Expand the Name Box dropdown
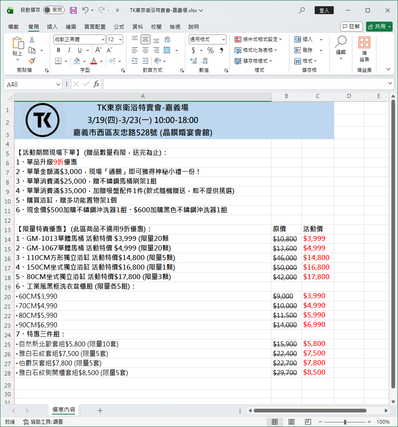This screenshot has width=398, height=427. click(58, 84)
